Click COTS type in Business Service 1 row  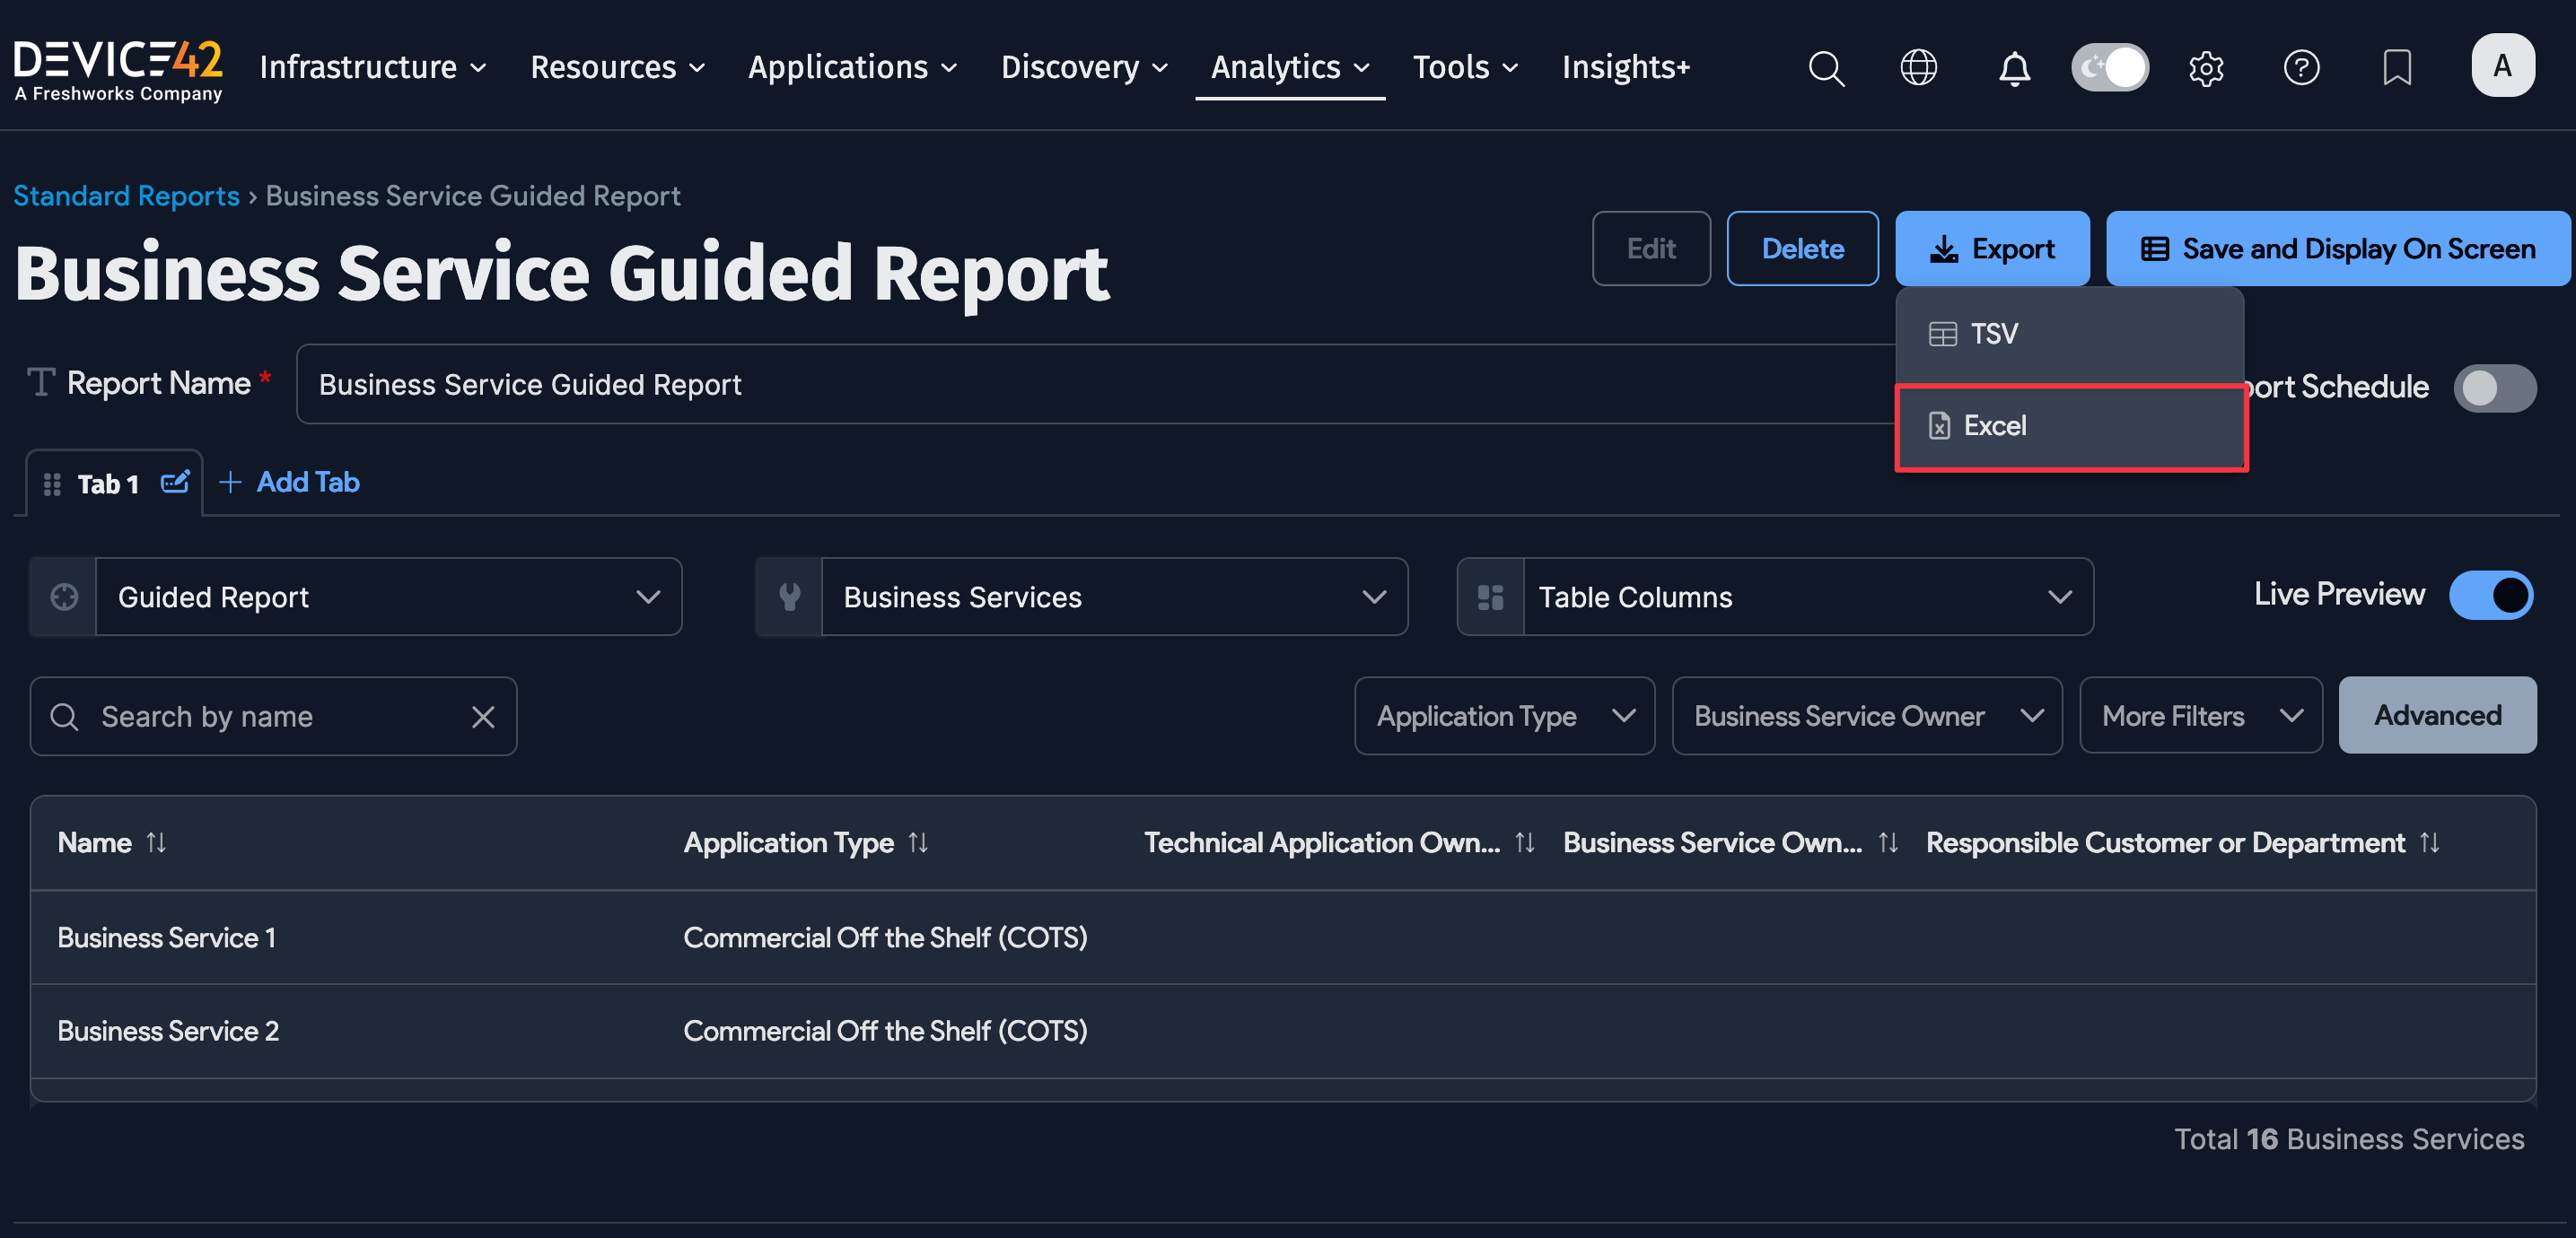pyautogui.click(x=885, y=937)
